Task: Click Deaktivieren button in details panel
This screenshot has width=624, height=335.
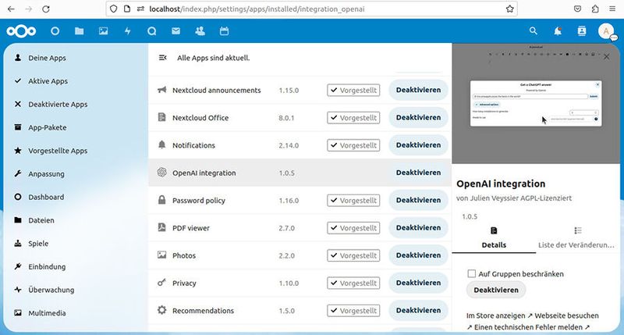Action: (x=496, y=290)
